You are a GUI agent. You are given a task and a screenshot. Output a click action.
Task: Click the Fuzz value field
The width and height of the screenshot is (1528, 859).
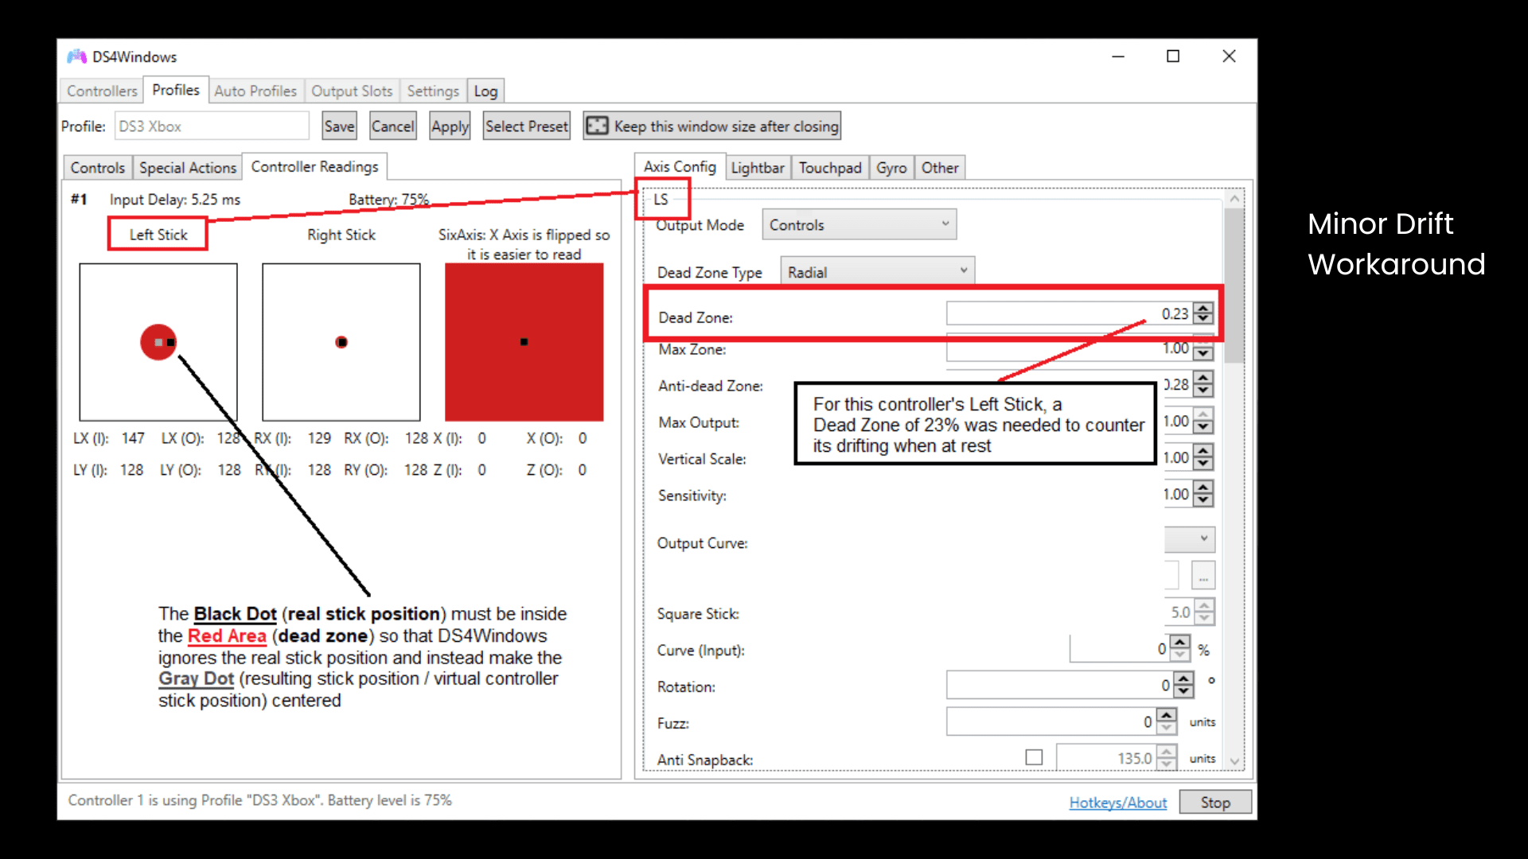1050,721
